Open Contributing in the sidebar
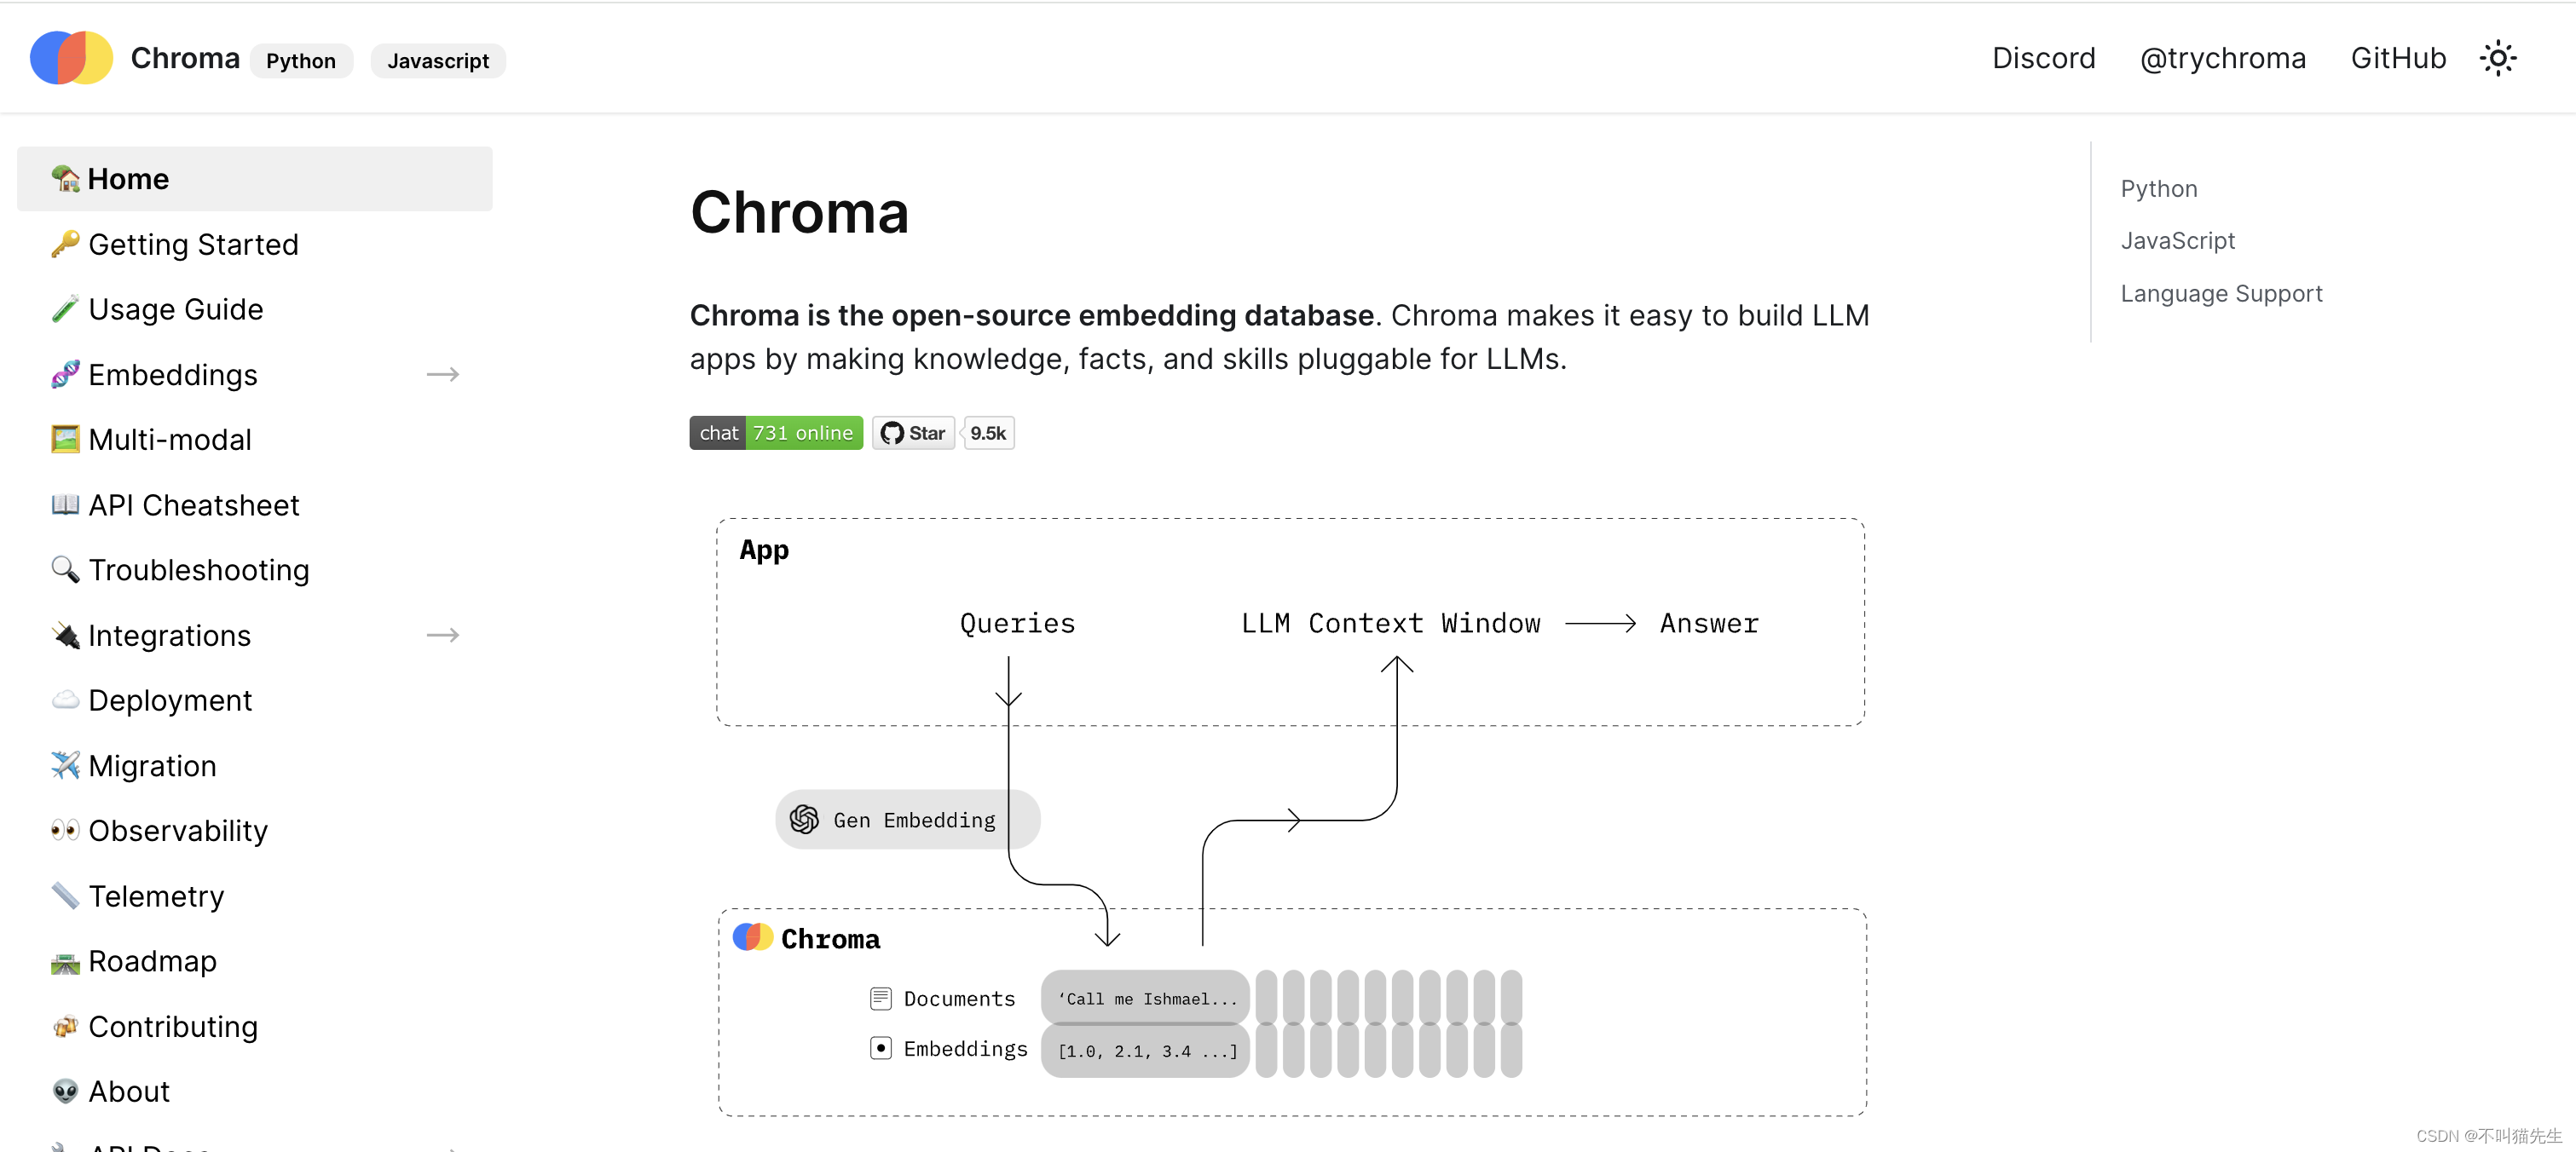 pyautogui.click(x=173, y=1026)
